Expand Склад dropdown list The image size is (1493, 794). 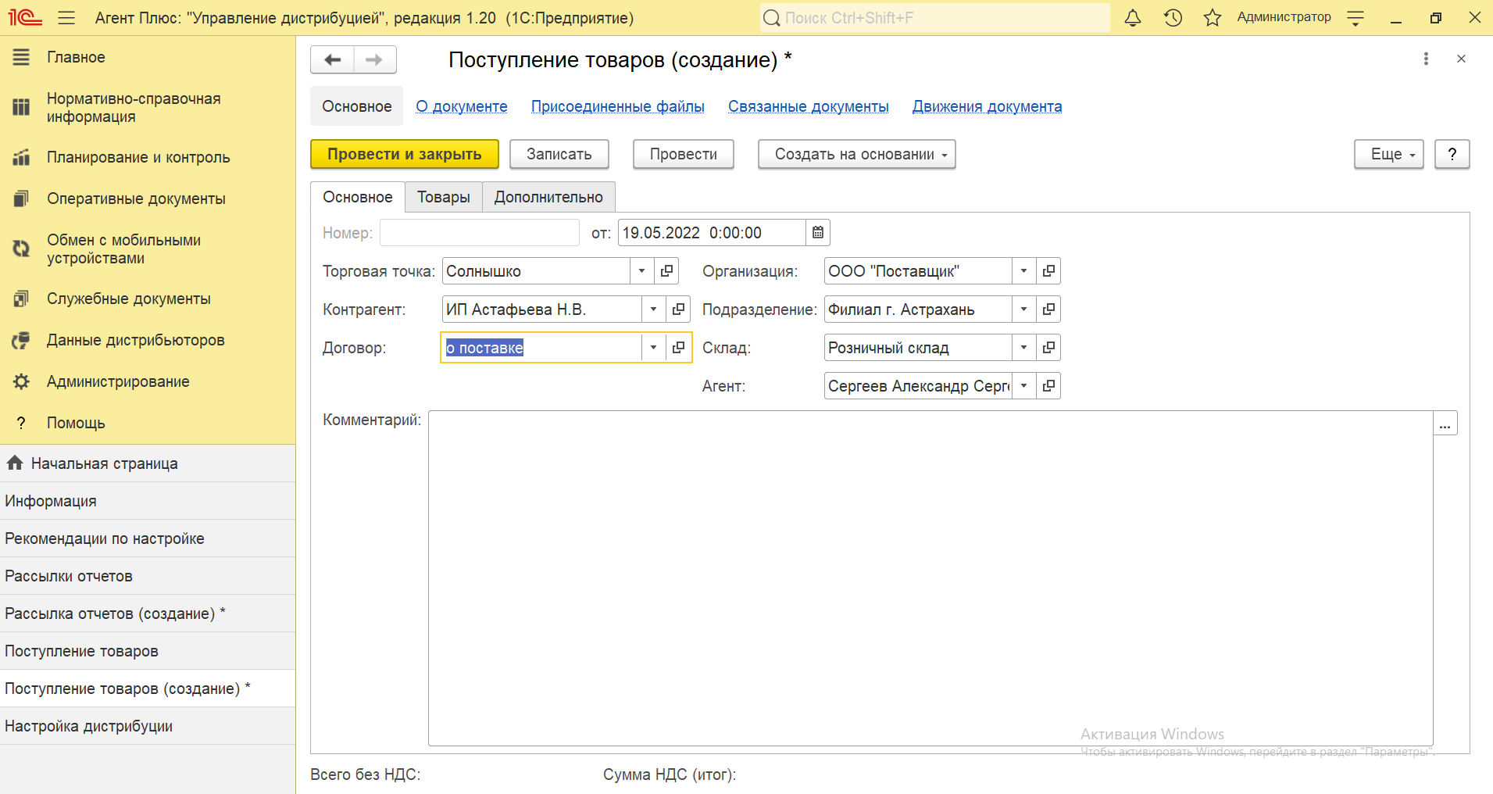pos(1023,348)
